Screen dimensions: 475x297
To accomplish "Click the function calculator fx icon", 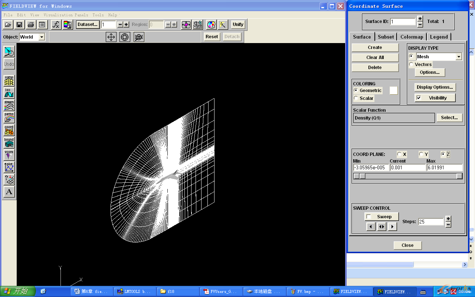I will (x=56, y=25).
